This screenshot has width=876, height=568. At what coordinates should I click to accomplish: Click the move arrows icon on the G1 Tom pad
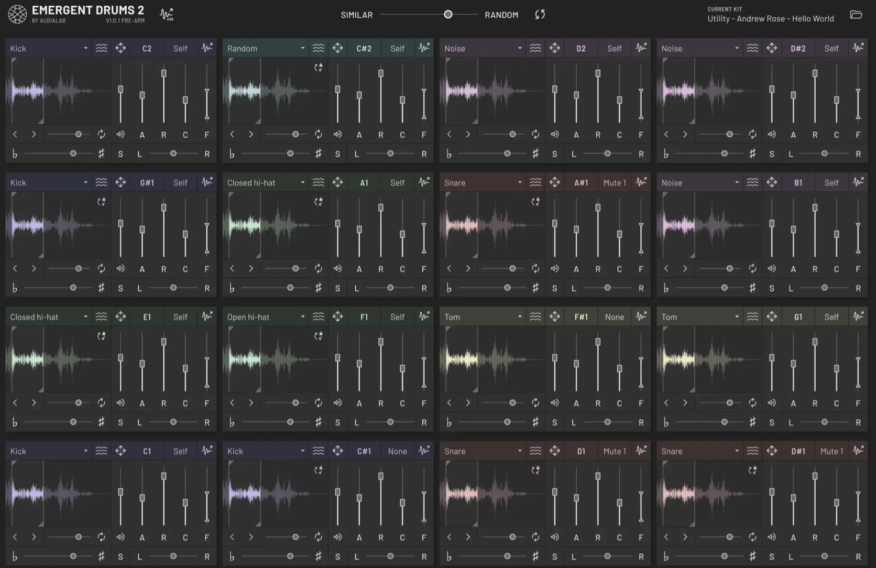click(772, 316)
